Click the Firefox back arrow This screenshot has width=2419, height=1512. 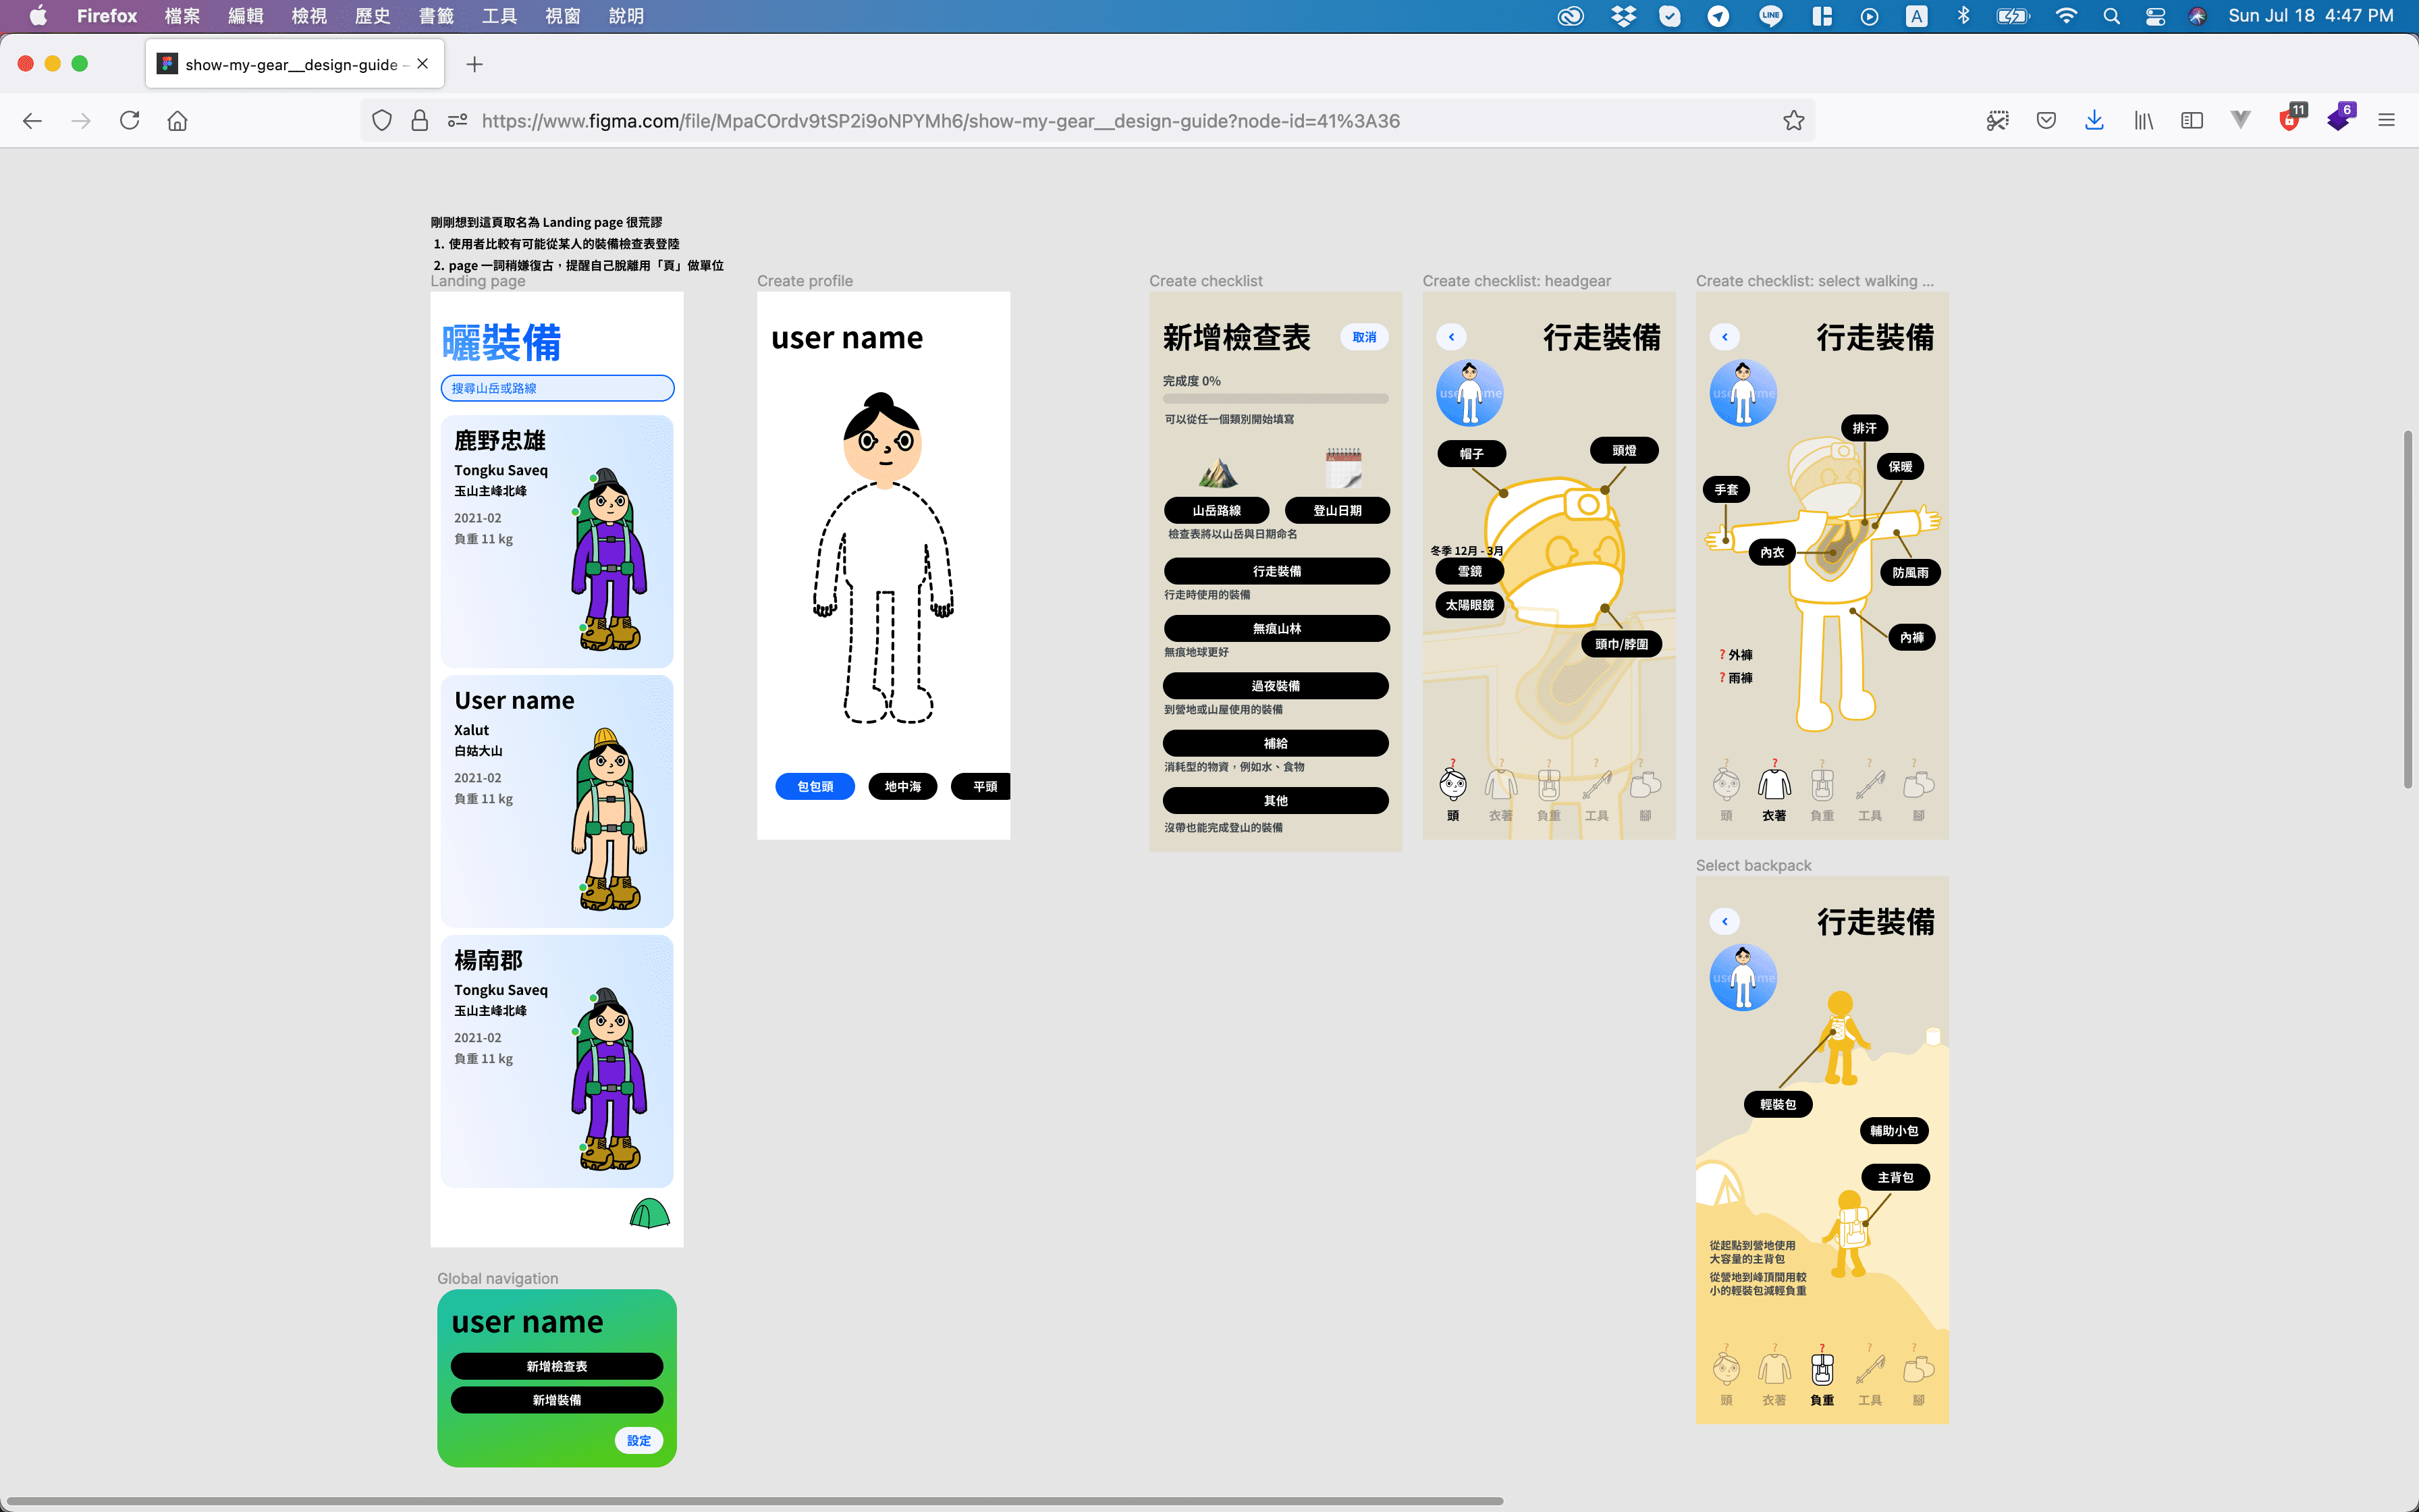(32, 121)
